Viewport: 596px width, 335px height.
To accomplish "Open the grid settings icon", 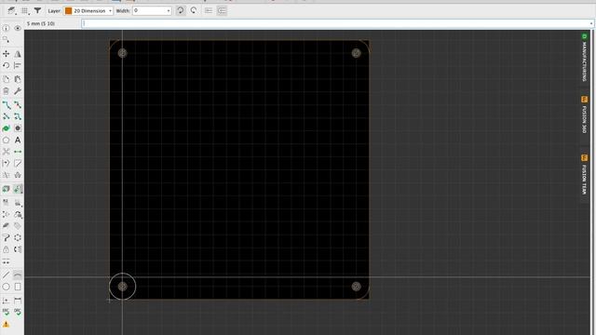I will [x=25, y=11].
